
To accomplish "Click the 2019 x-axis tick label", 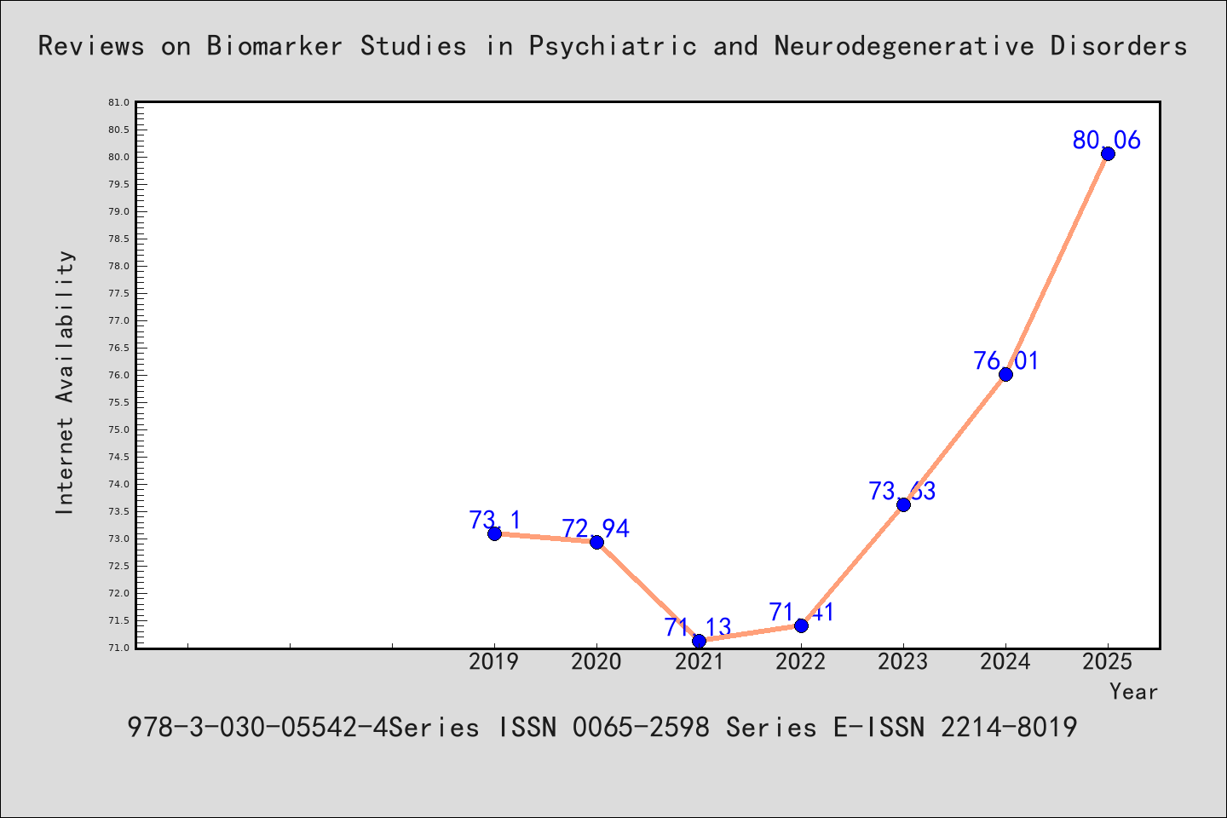I will pos(494,662).
